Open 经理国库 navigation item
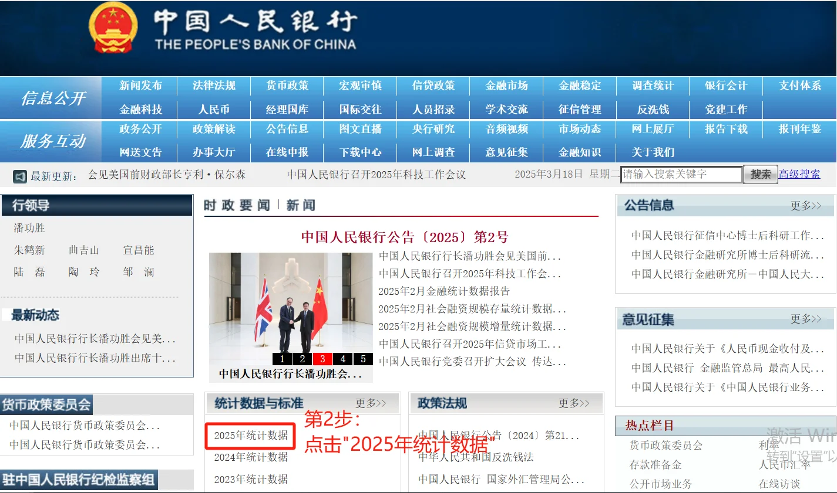837x493 pixels. [x=287, y=110]
